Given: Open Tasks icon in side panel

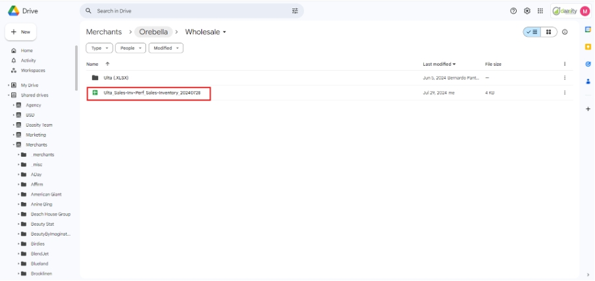Looking at the screenshot, I should pyautogui.click(x=588, y=64).
